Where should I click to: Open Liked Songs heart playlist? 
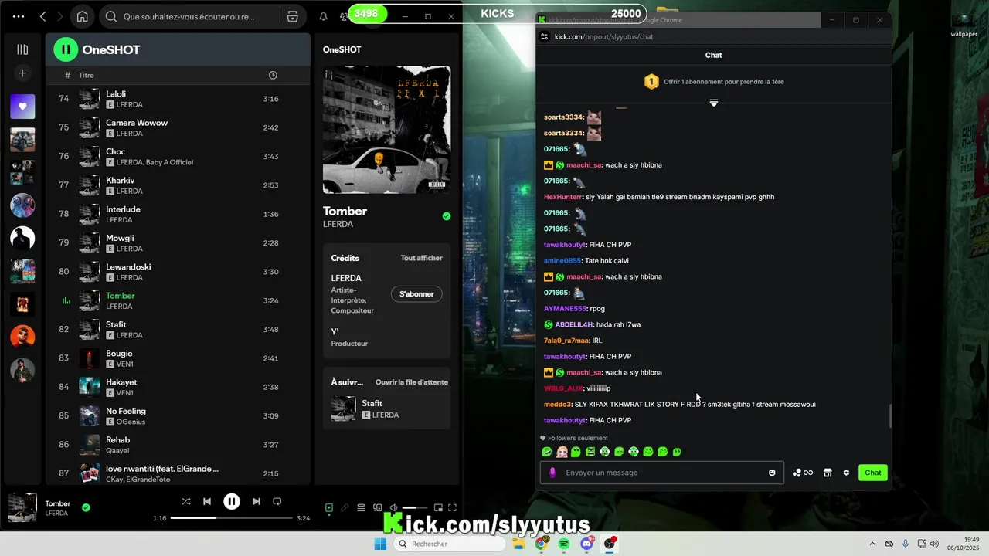tap(22, 107)
